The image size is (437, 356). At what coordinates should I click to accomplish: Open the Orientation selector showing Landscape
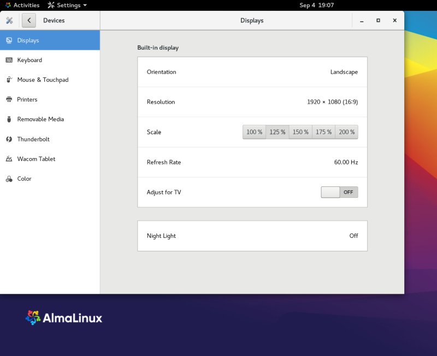point(252,71)
